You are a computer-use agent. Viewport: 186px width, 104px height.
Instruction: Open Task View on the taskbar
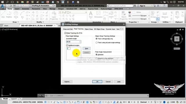[12, 2]
